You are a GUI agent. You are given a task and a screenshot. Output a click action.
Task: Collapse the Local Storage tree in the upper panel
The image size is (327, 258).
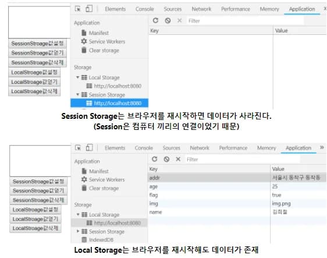pos(77,77)
